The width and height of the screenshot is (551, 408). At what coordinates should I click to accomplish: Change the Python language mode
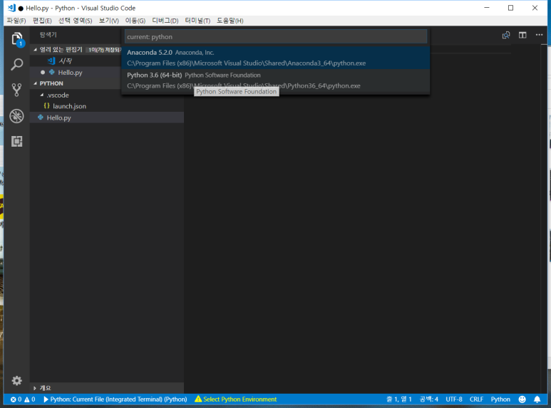[x=500, y=399]
